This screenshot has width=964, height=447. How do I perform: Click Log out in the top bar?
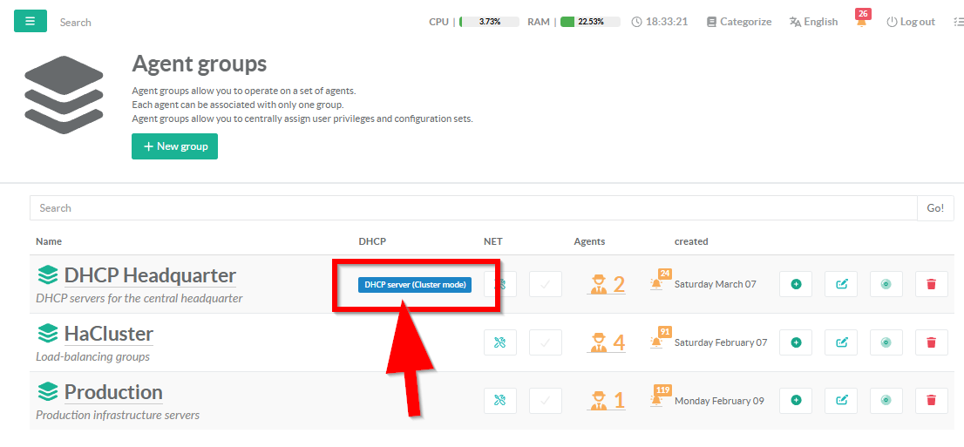pos(911,22)
